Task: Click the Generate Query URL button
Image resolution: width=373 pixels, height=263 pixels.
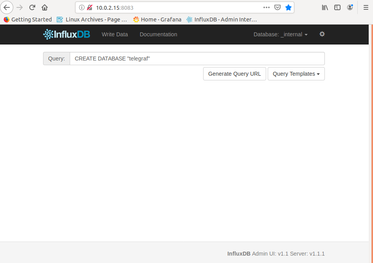Action: pyautogui.click(x=234, y=74)
